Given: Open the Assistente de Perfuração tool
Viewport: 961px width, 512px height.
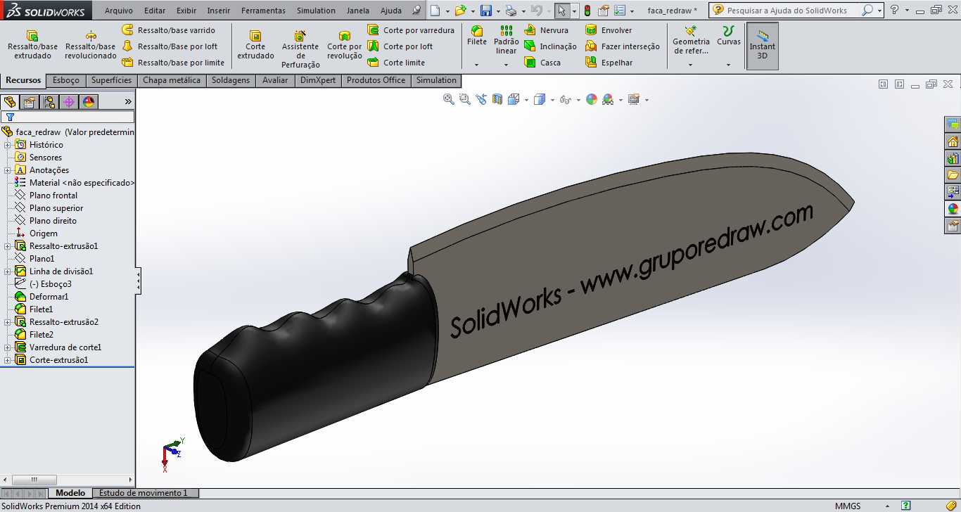Looking at the screenshot, I should [300, 48].
